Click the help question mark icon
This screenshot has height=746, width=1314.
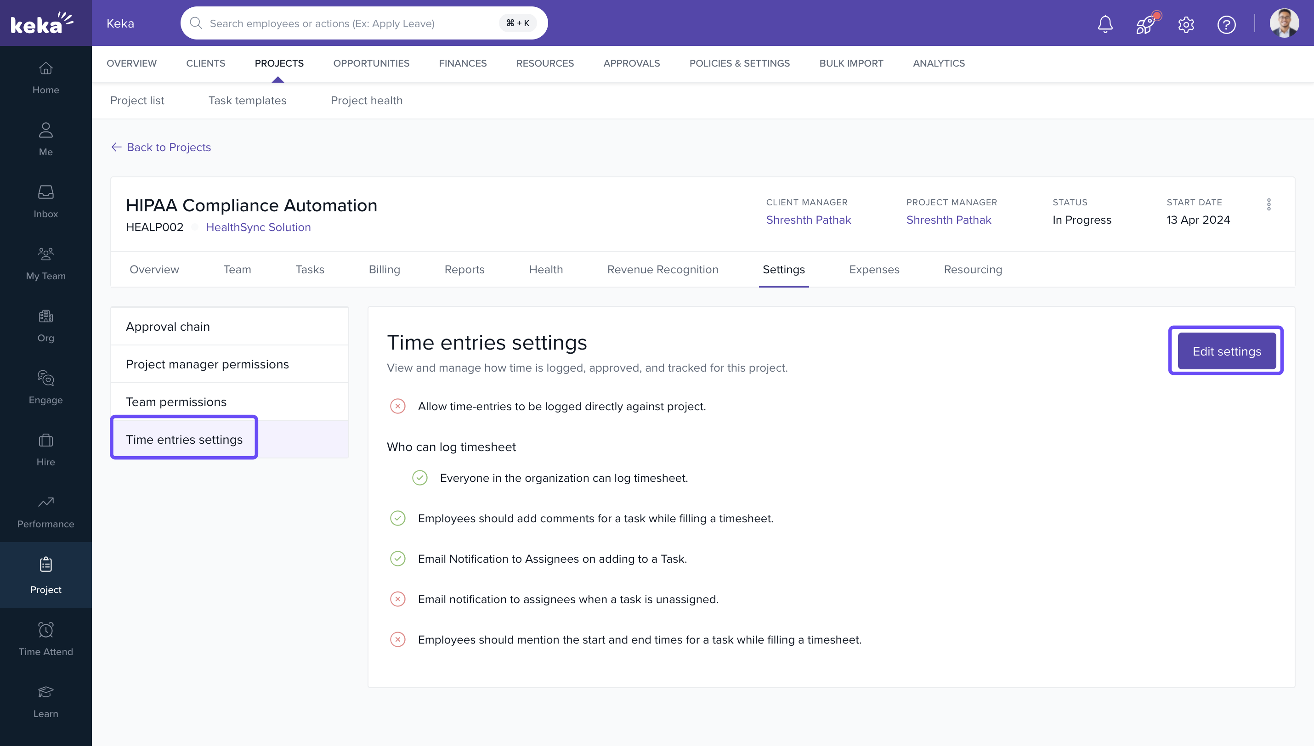coord(1226,24)
